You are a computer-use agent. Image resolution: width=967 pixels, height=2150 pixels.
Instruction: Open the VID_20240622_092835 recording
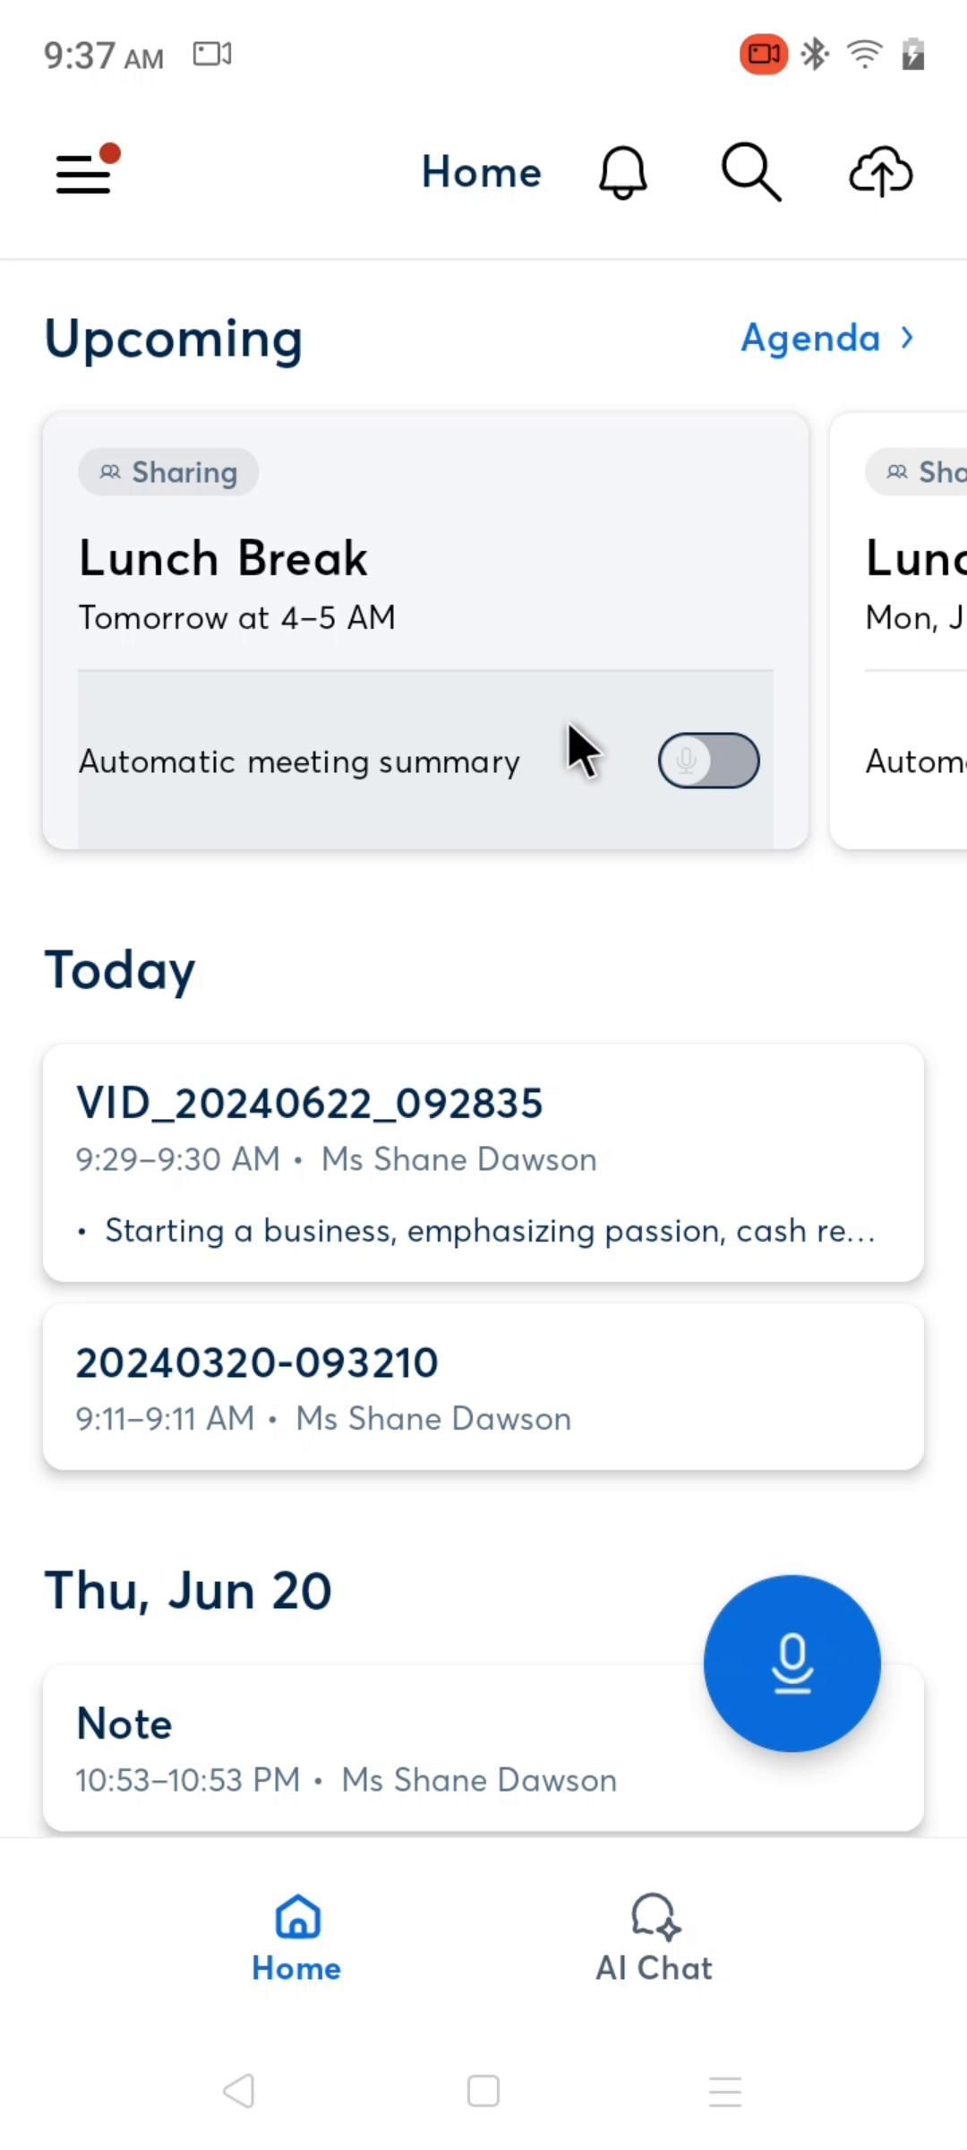point(483,1162)
